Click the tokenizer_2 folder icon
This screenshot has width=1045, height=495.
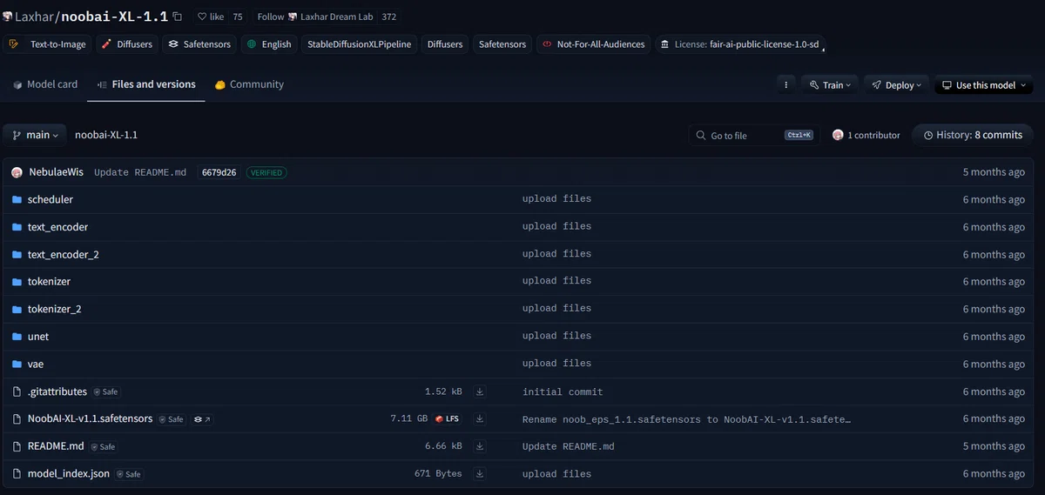pyautogui.click(x=17, y=310)
